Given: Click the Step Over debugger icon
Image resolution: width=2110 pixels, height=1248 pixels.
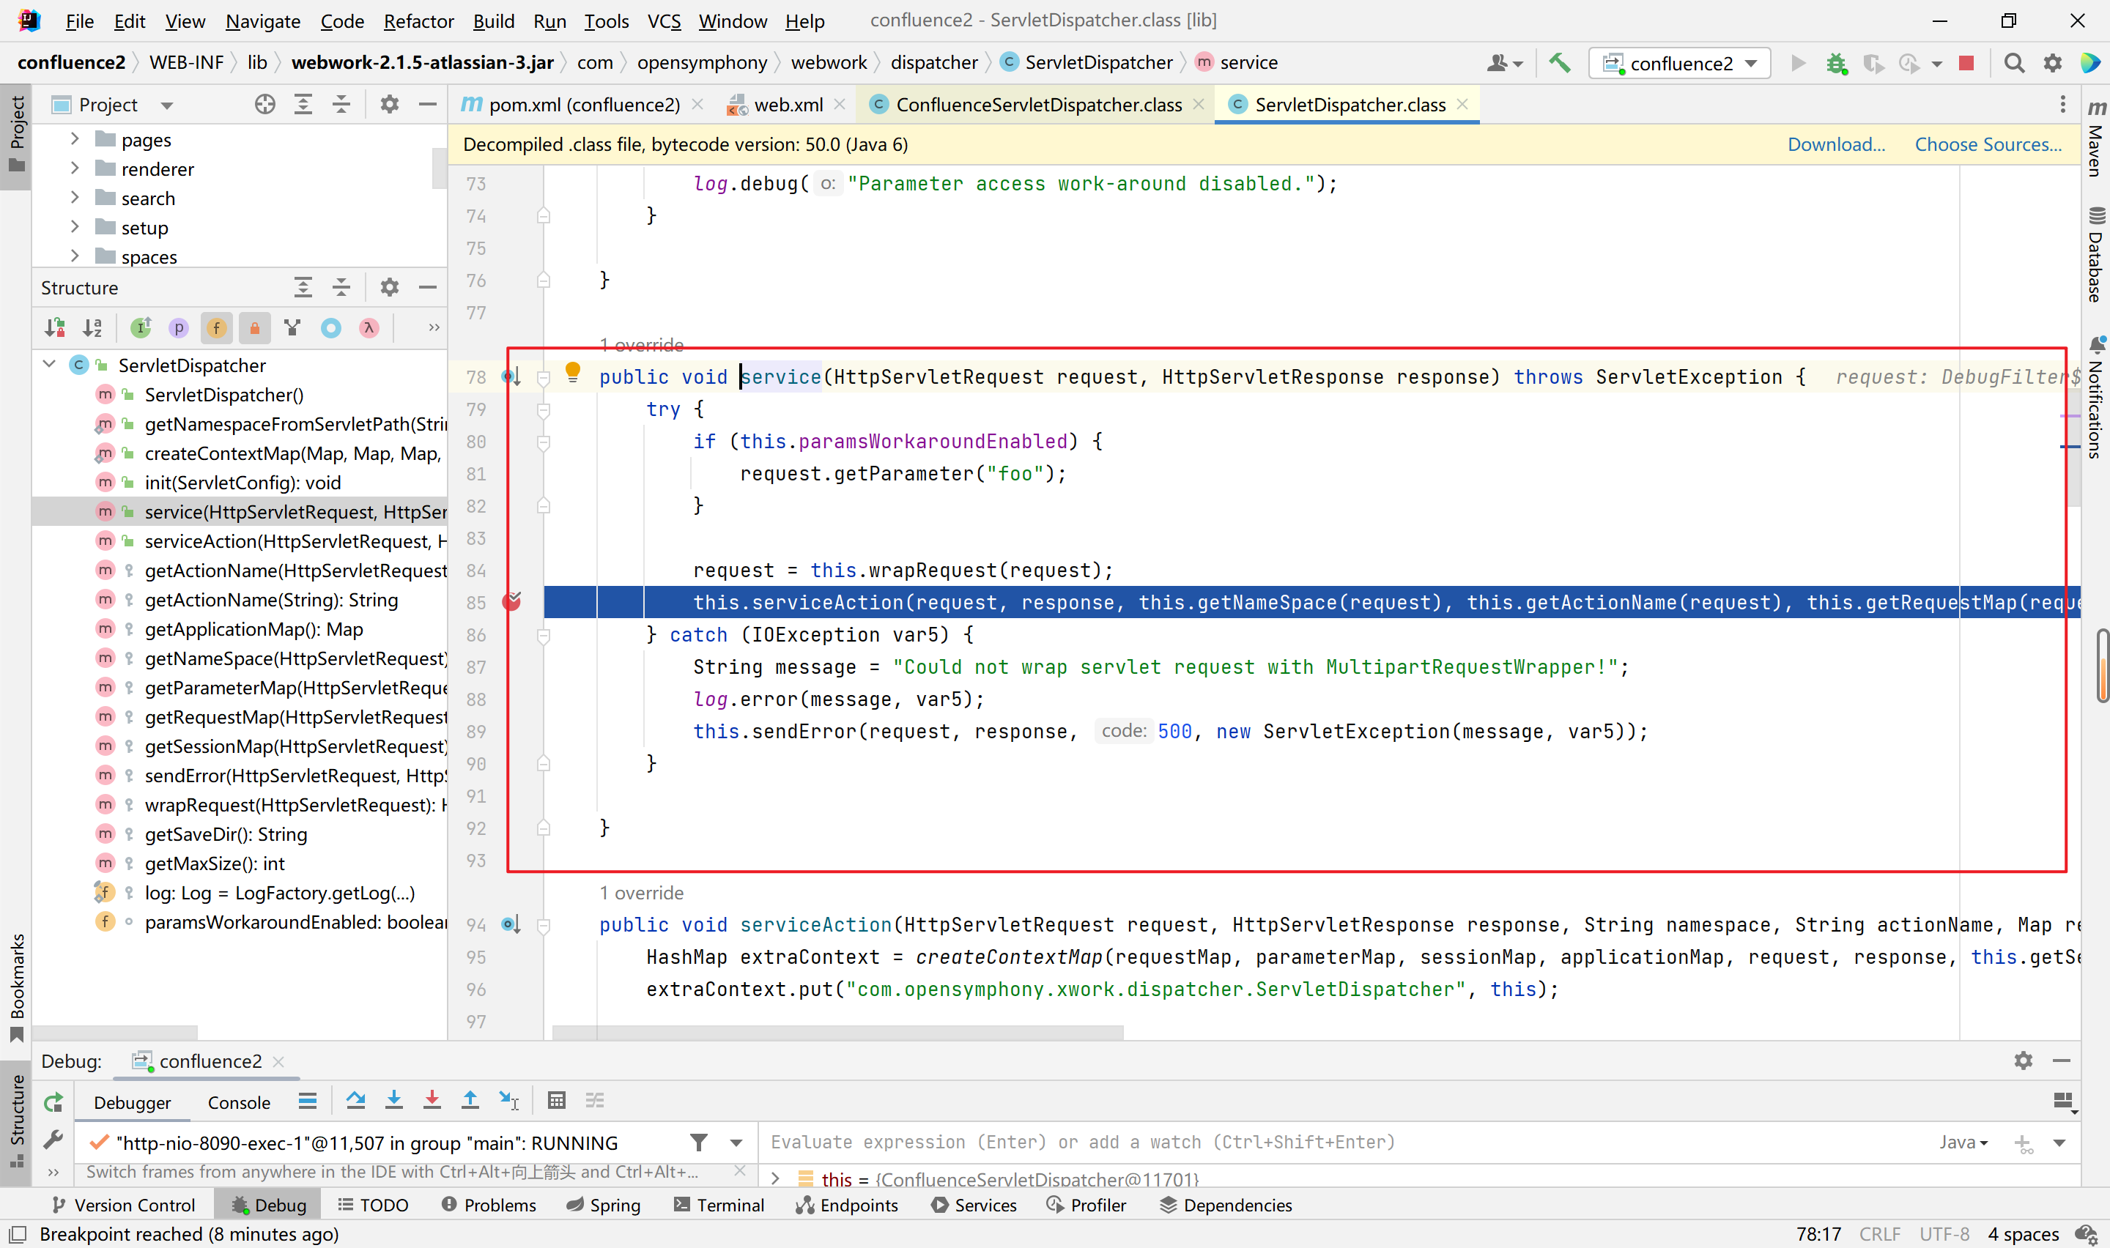Looking at the screenshot, I should pos(356,1101).
